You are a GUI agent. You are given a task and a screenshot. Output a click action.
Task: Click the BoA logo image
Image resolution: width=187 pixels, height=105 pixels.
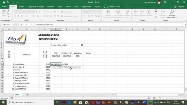coord(16,39)
